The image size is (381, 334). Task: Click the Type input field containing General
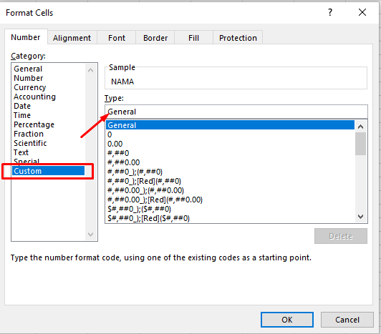(x=236, y=112)
